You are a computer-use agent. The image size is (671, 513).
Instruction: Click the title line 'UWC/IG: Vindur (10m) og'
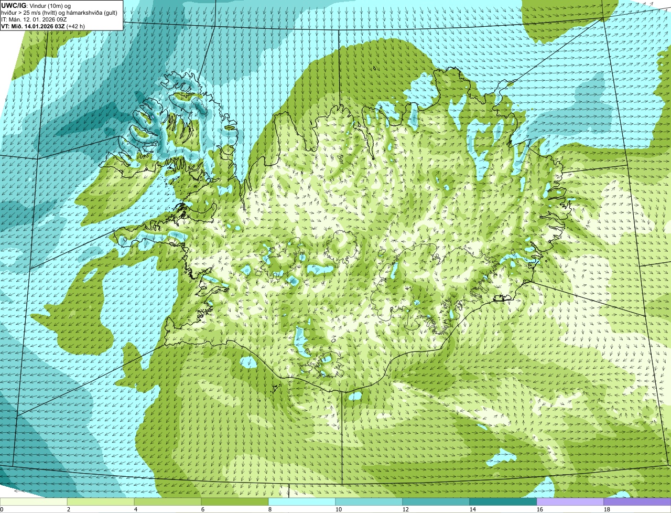click(x=36, y=5)
